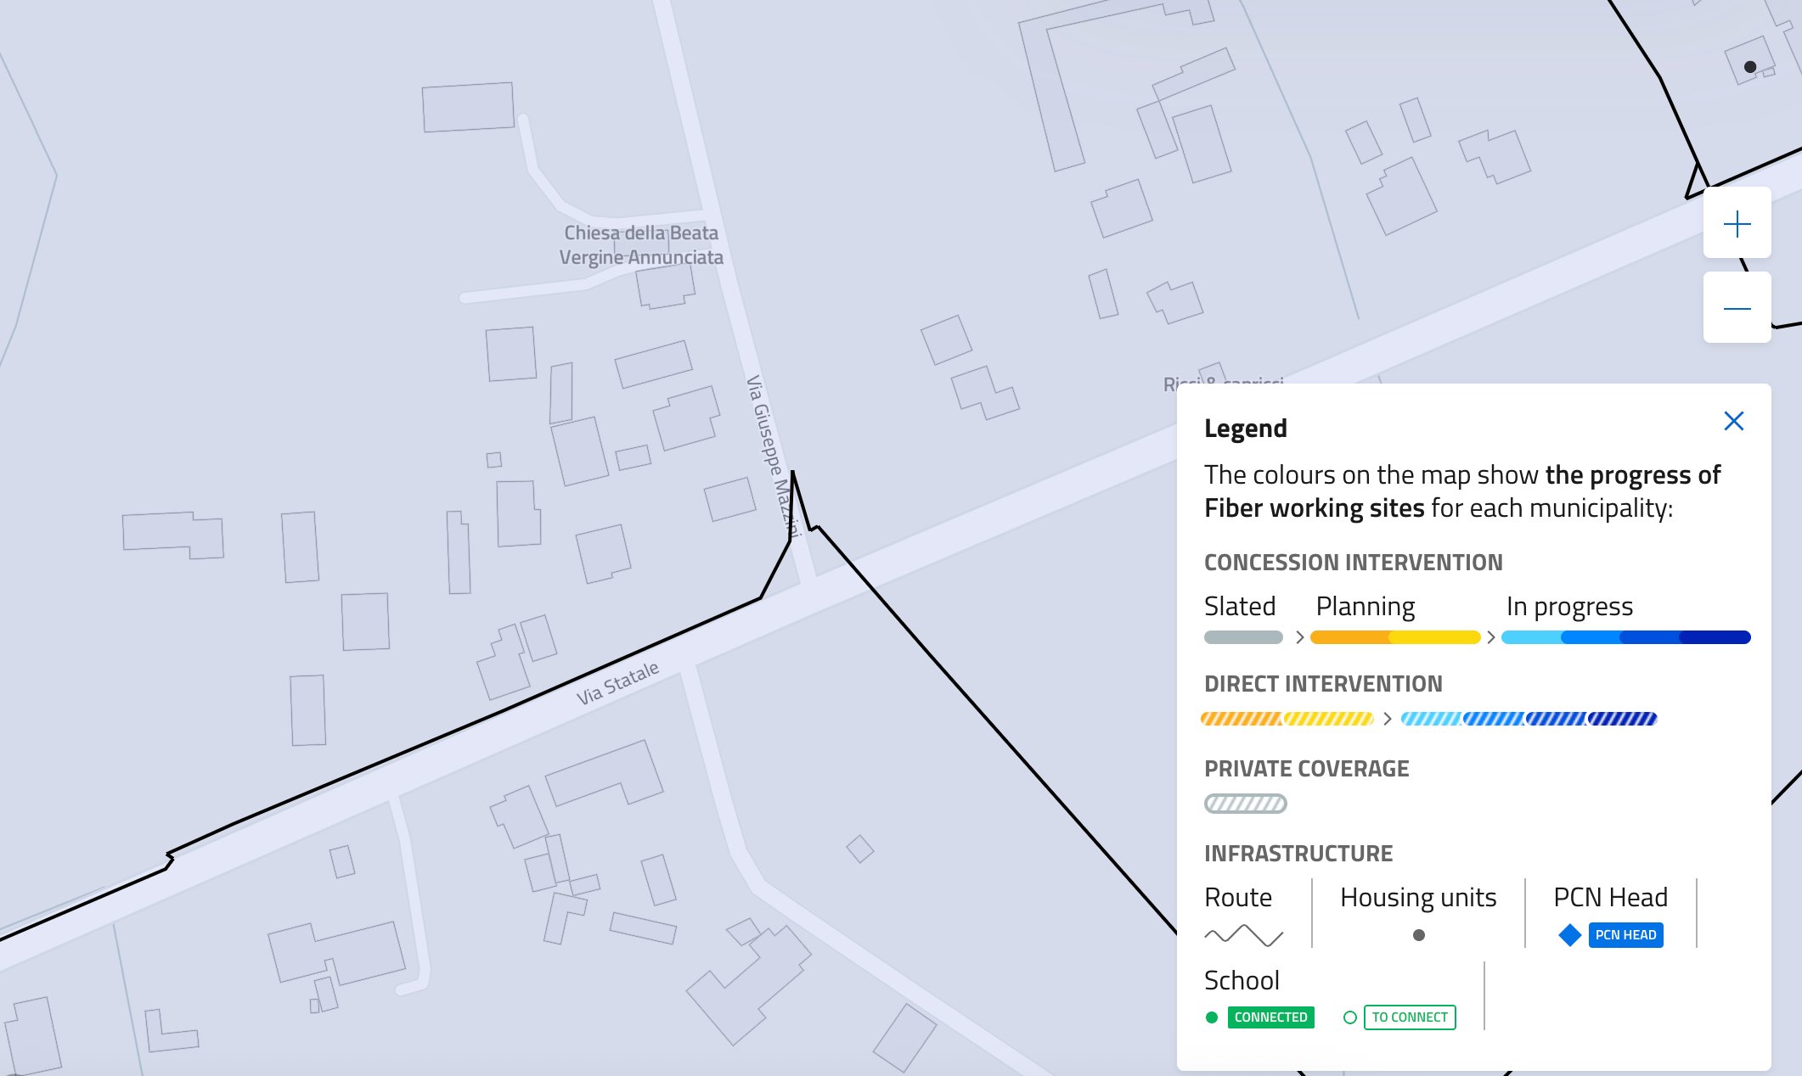Click the filled green school dot
This screenshot has height=1076, width=1802.
1212,1017
